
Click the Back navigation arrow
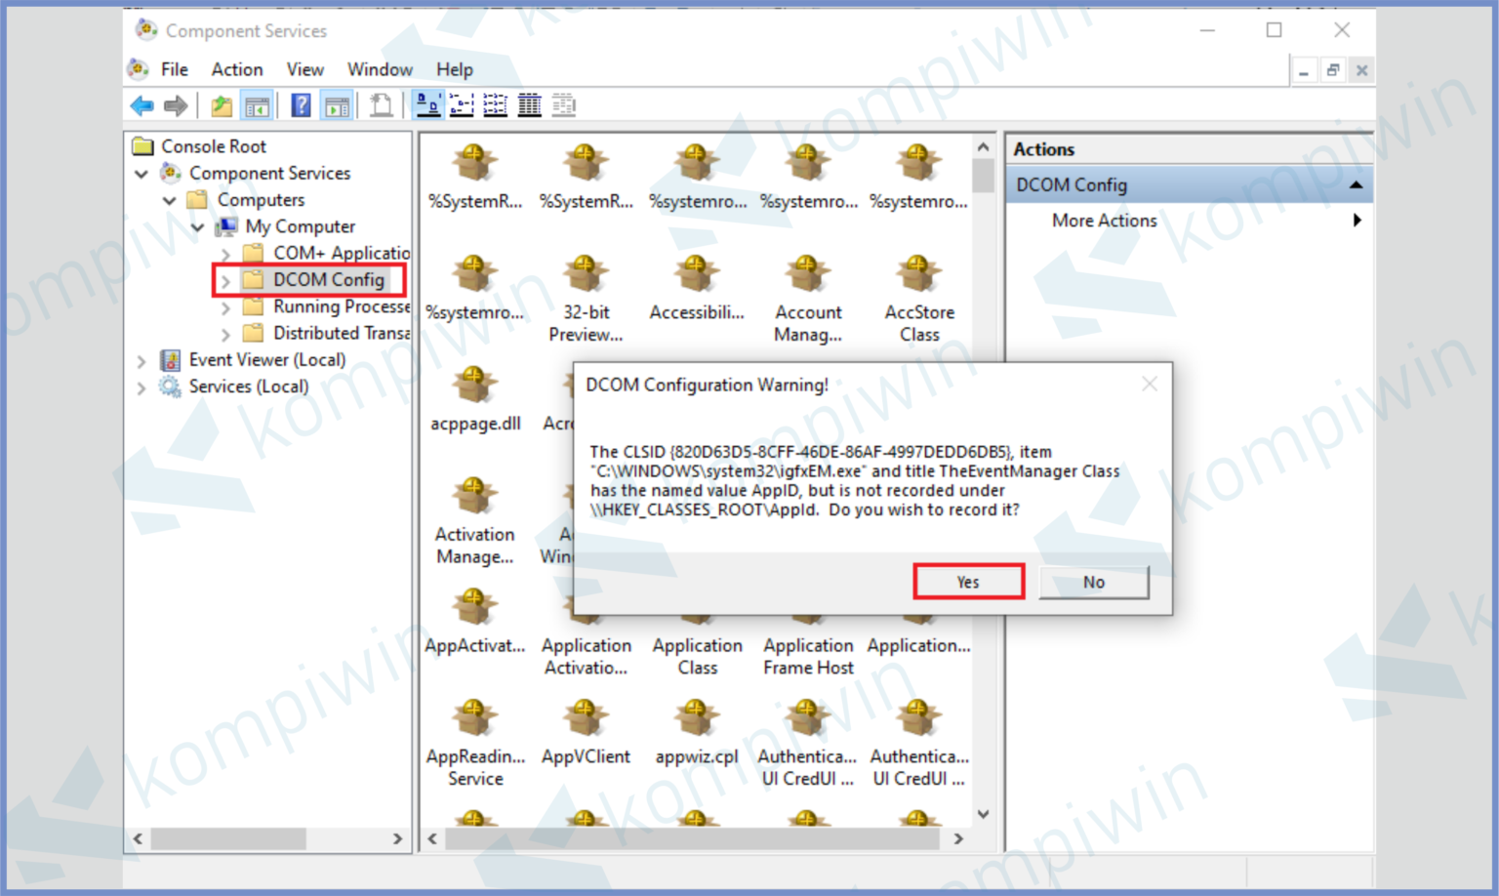[x=142, y=104]
